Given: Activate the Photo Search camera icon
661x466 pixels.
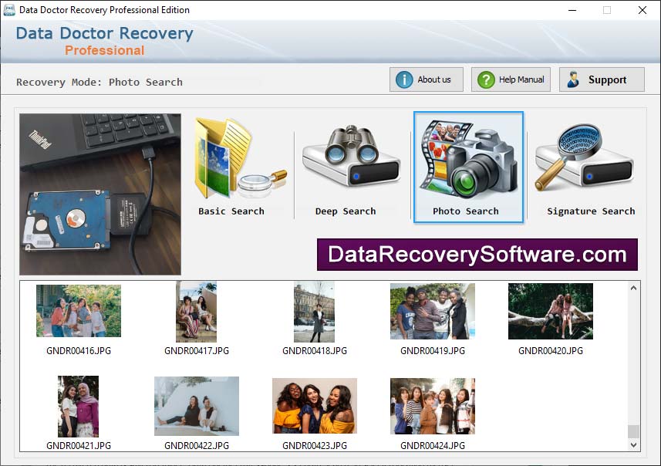Looking at the screenshot, I should [x=467, y=159].
